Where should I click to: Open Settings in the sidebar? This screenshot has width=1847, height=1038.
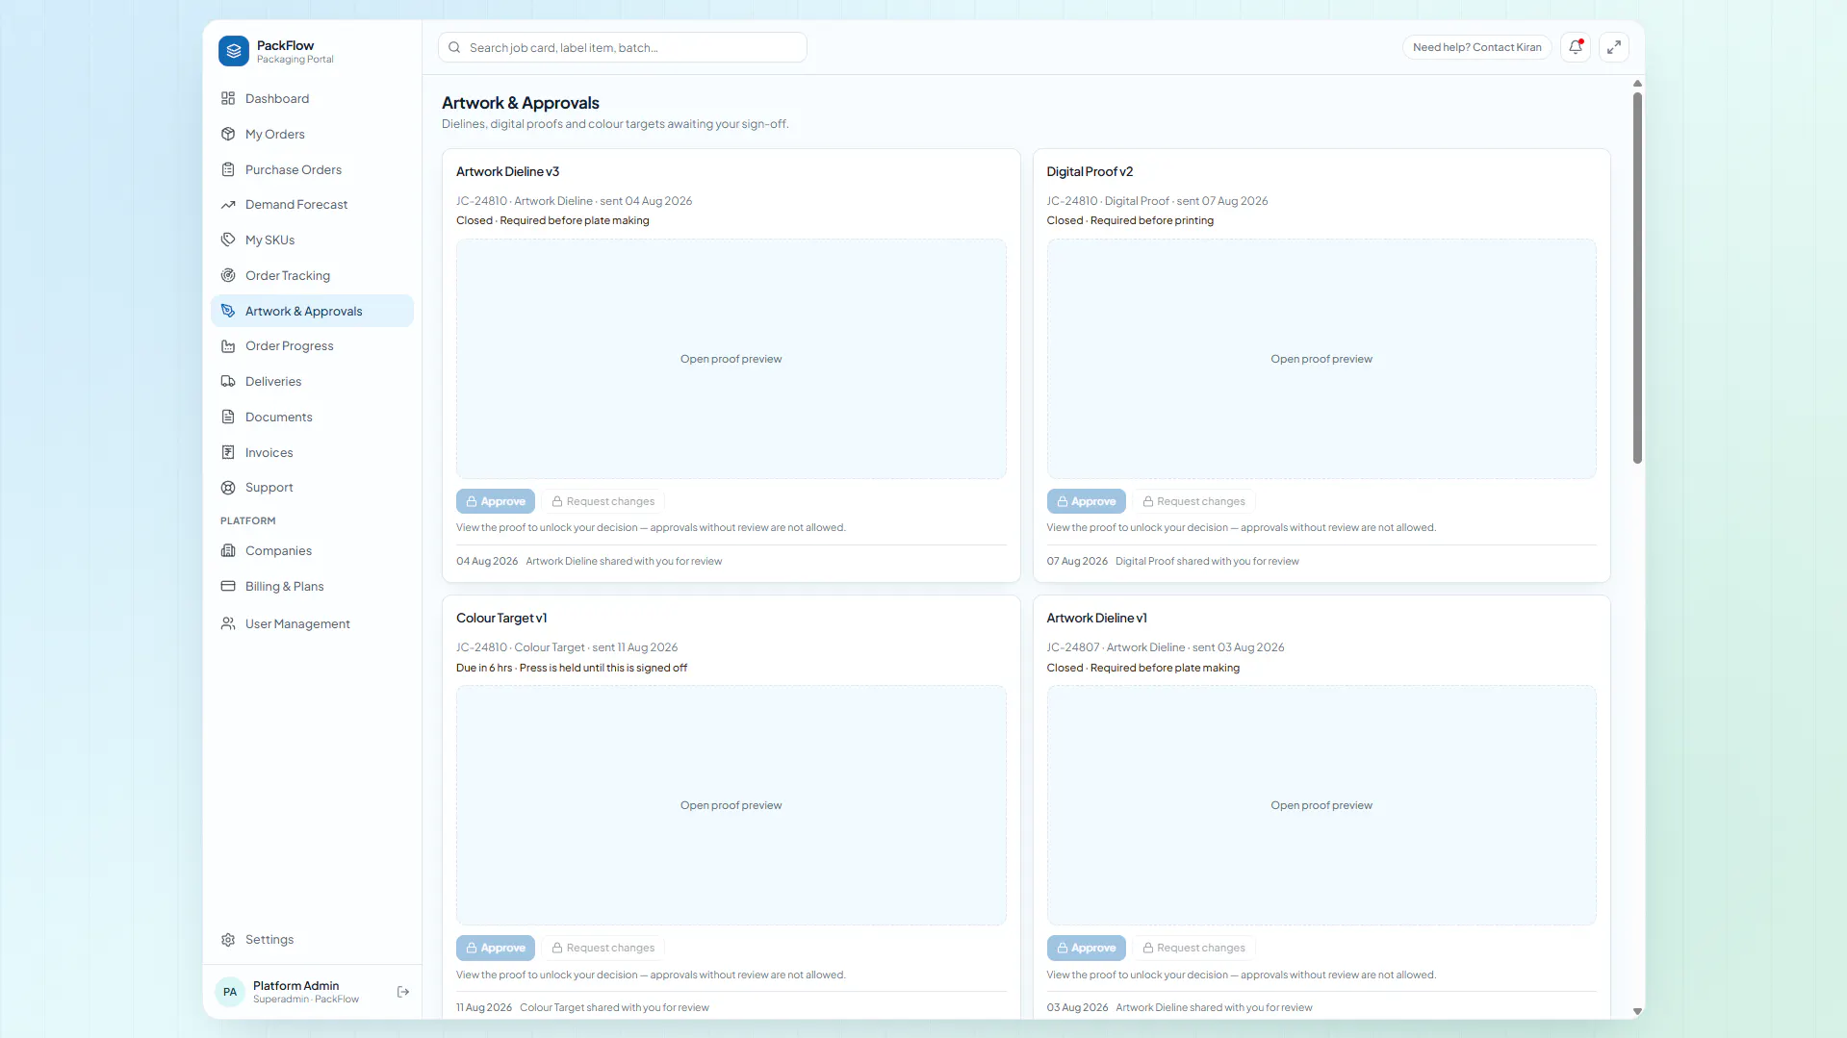[312, 940]
